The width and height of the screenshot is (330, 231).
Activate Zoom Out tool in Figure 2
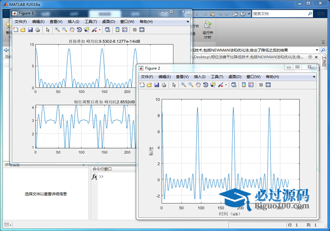191,85
